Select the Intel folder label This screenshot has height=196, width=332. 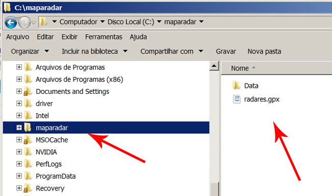point(42,115)
